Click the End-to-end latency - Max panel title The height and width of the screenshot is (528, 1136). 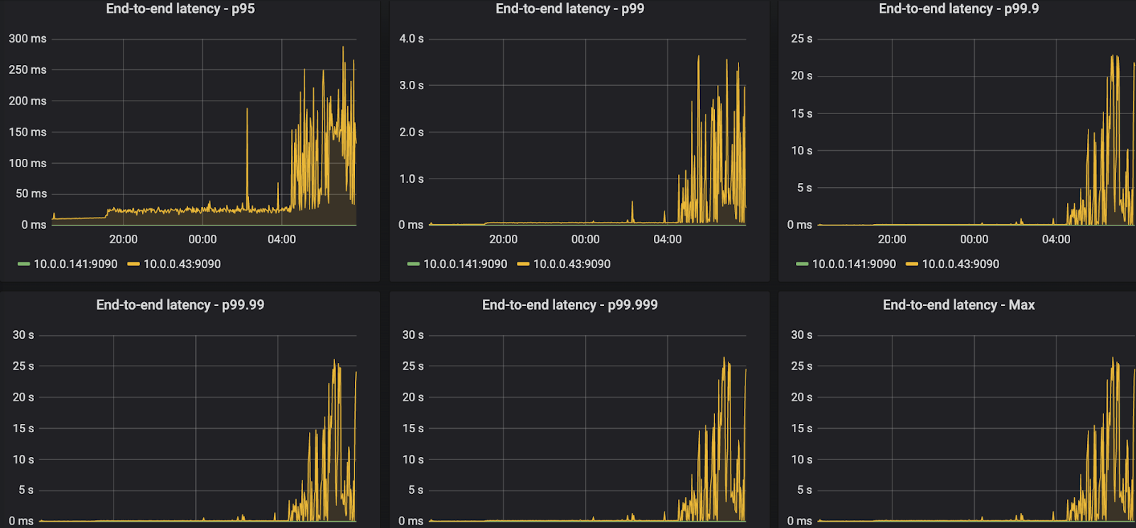tap(958, 305)
